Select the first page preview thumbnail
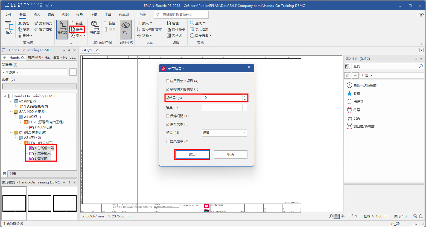This screenshot has width=426, height=227. tap(14, 203)
